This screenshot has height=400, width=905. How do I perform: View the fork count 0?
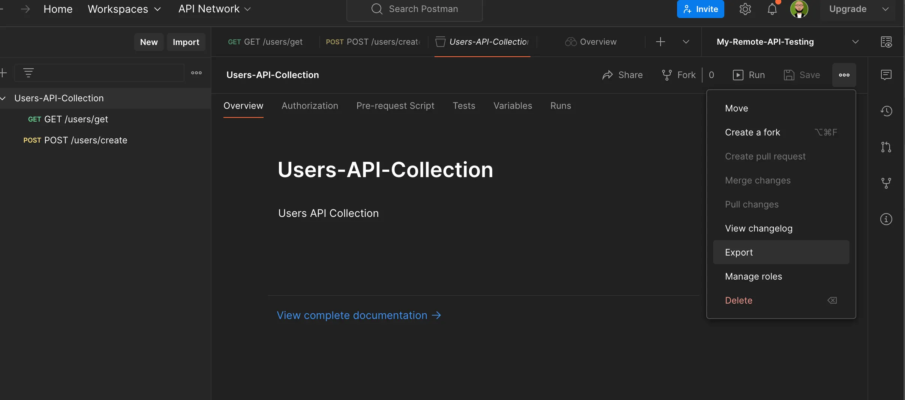pyautogui.click(x=712, y=75)
